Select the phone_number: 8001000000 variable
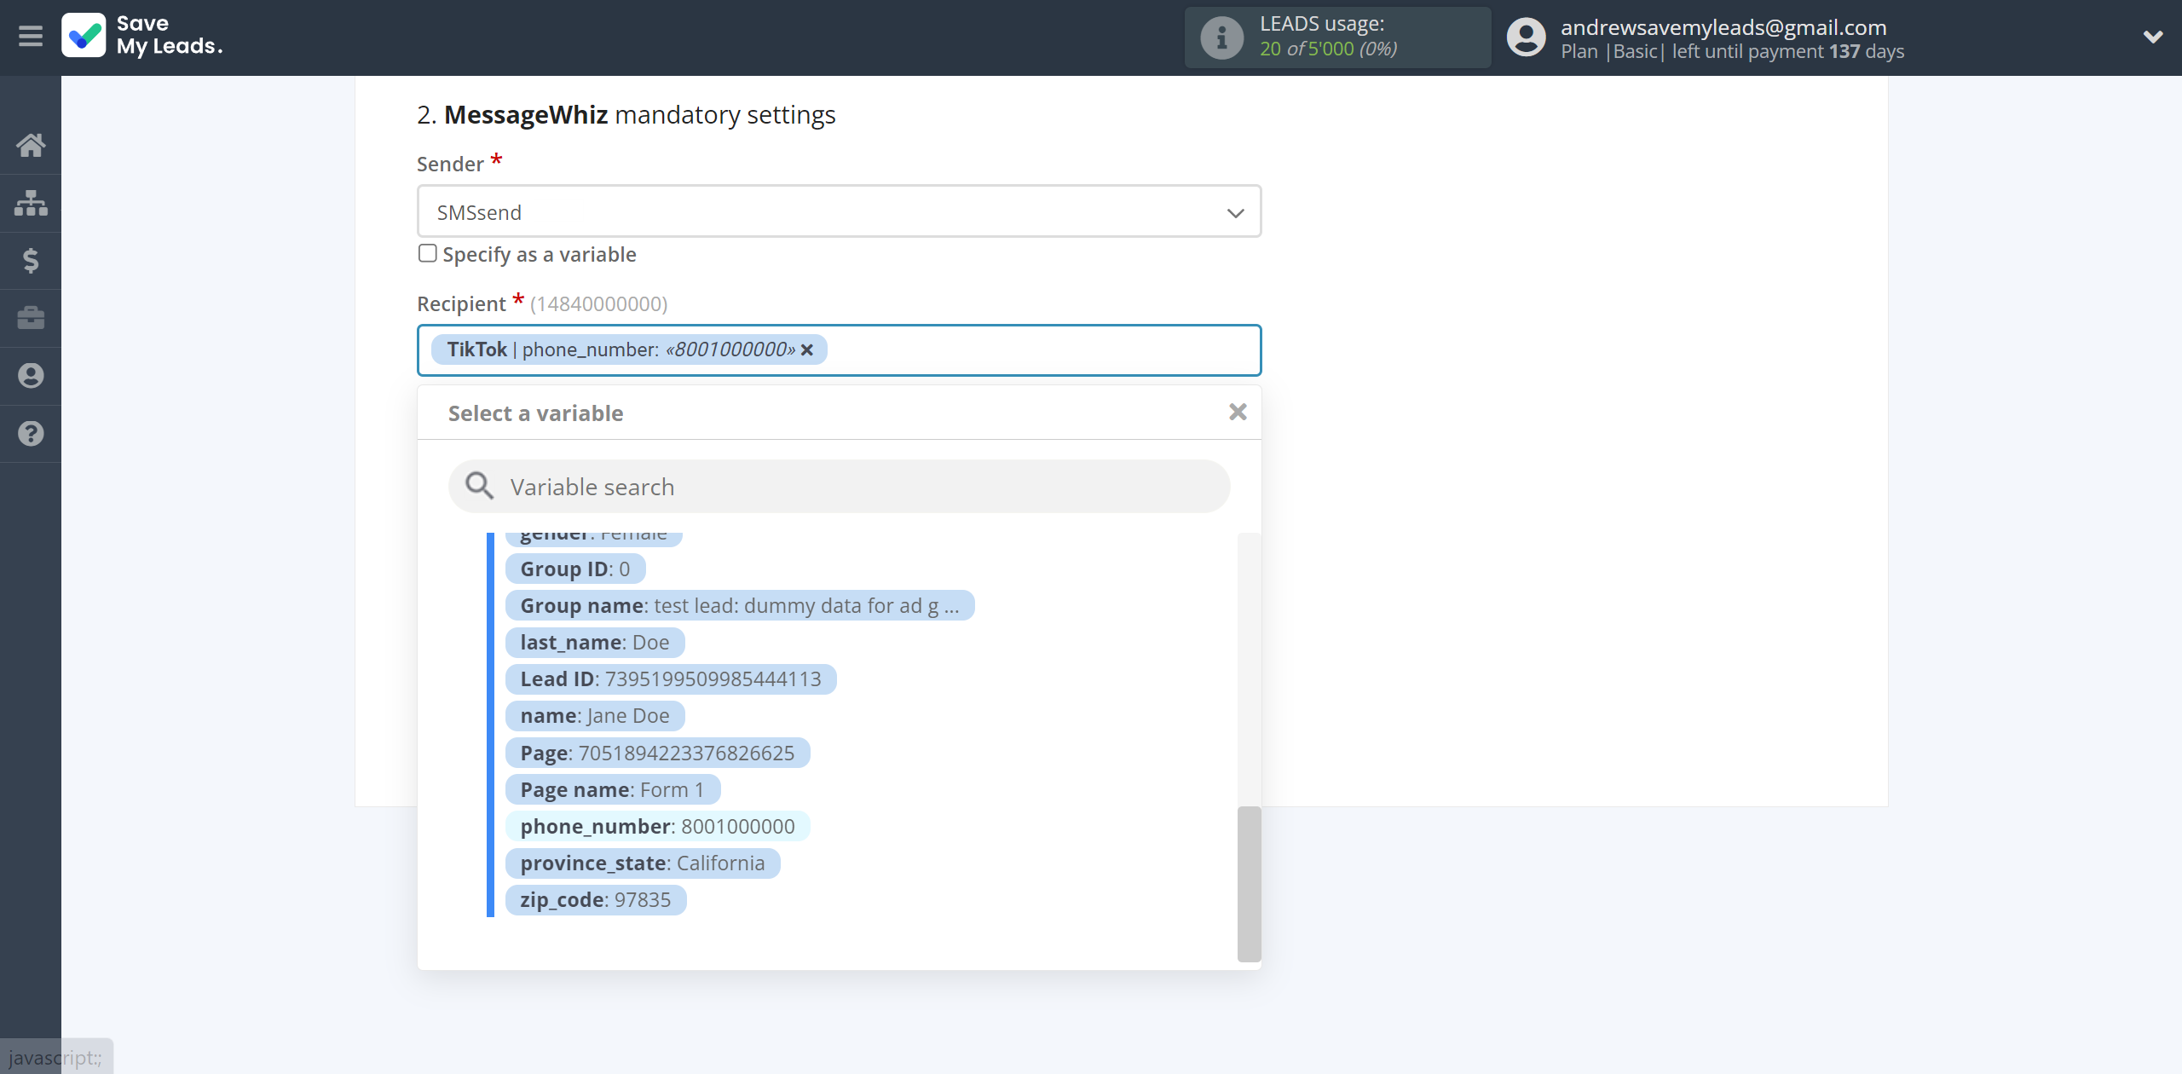 (x=657, y=826)
